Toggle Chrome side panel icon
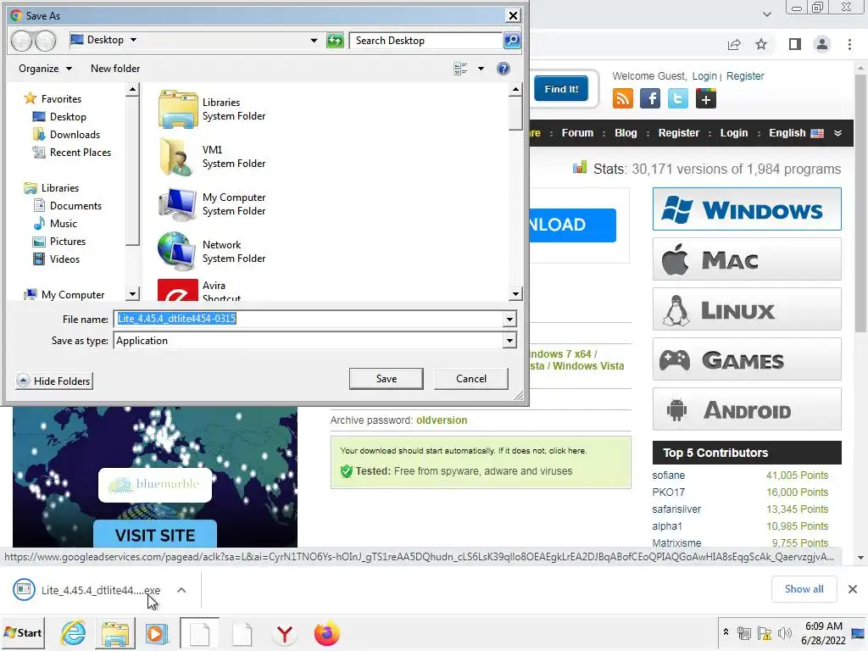868x651 pixels. coord(795,44)
